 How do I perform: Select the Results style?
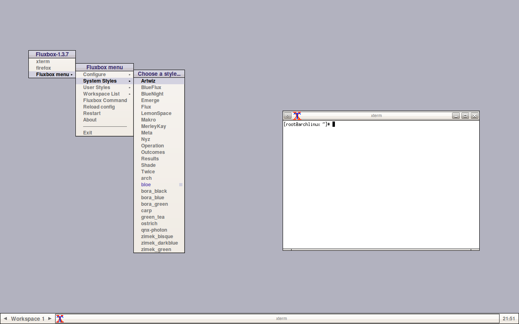[159, 159]
